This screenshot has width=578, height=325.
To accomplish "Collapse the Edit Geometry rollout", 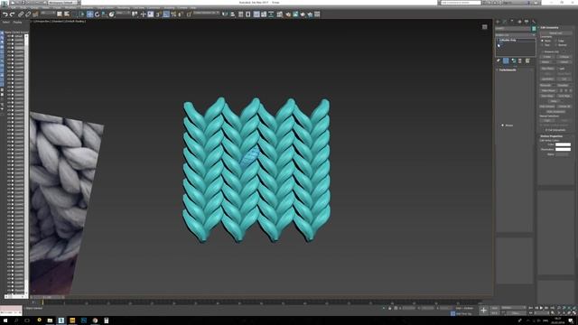I will click(549, 28).
